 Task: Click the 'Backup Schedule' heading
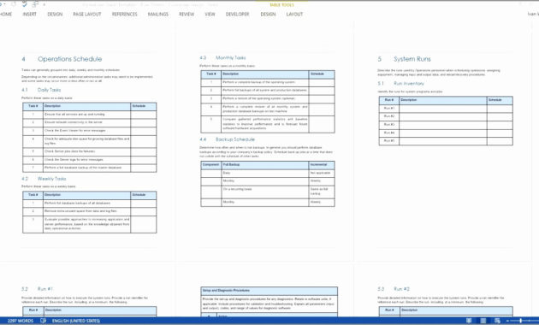(x=235, y=139)
